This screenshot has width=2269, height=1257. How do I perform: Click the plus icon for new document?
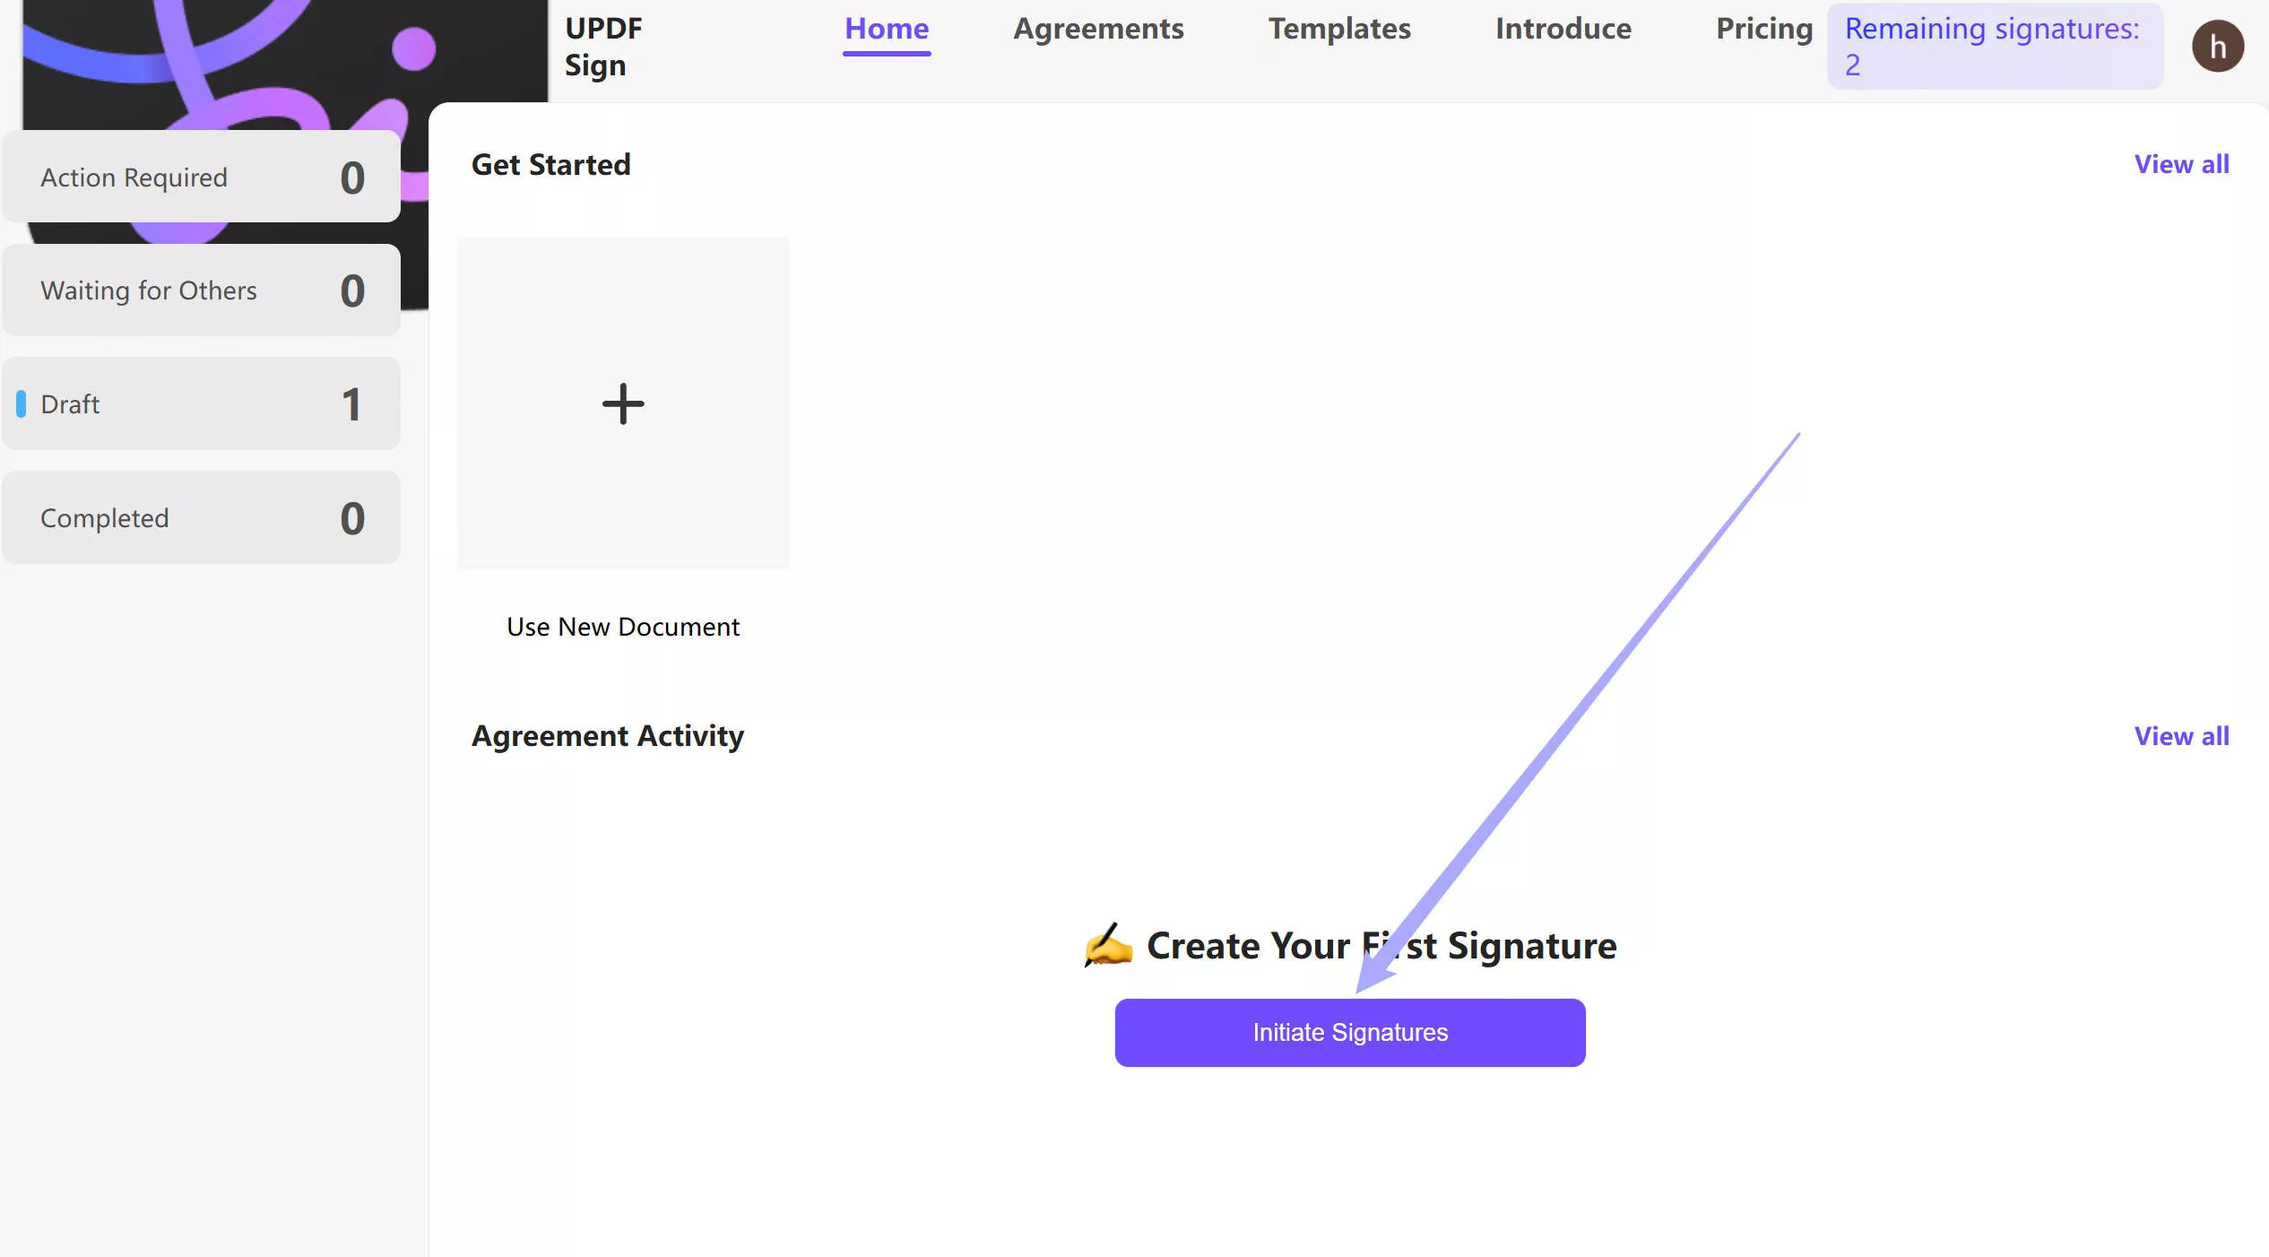(623, 403)
